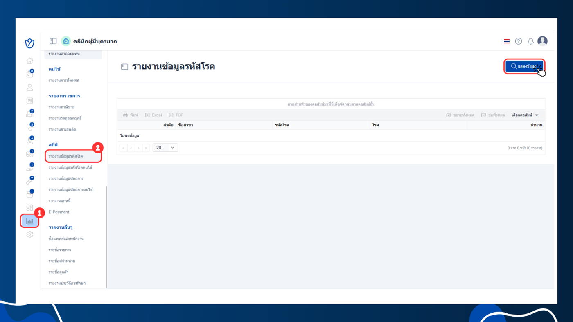Image resolution: width=573 pixels, height=322 pixels.
Task: Open รายงานประวัติการรักษา report
Action: tap(67, 283)
